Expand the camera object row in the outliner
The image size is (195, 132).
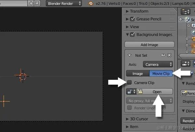coord(187,39)
